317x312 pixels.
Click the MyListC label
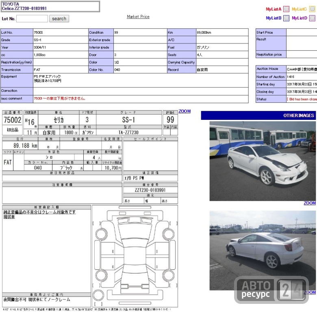[299, 9]
